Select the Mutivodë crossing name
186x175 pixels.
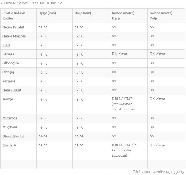10,118
